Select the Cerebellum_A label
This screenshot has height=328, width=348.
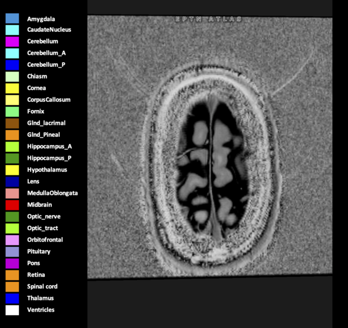point(46,53)
